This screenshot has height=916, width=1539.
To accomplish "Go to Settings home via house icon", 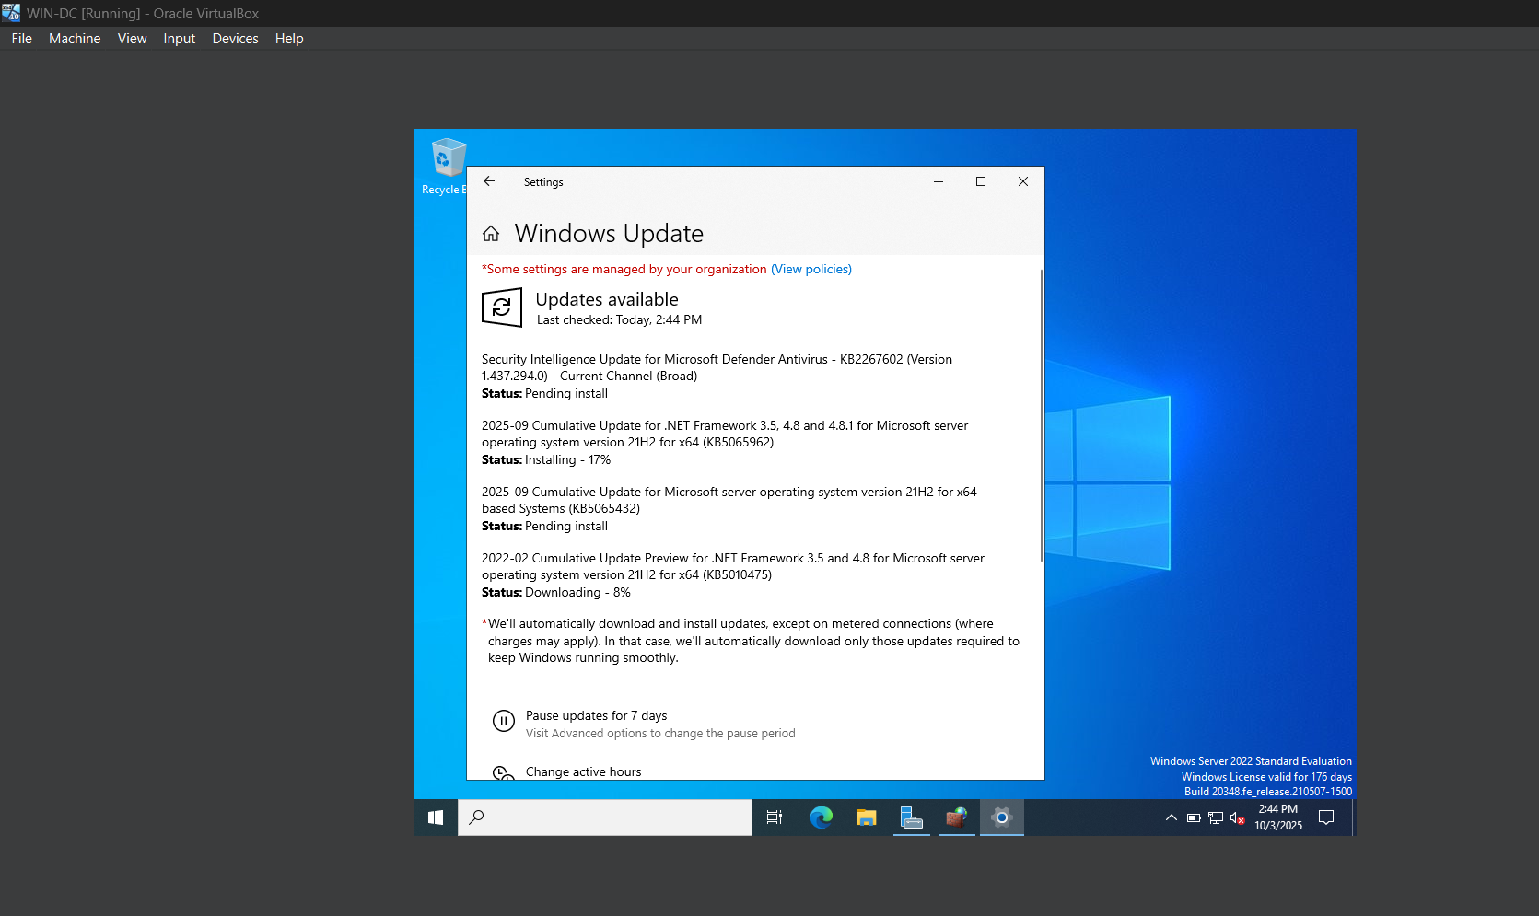I will click(x=491, y=234).
